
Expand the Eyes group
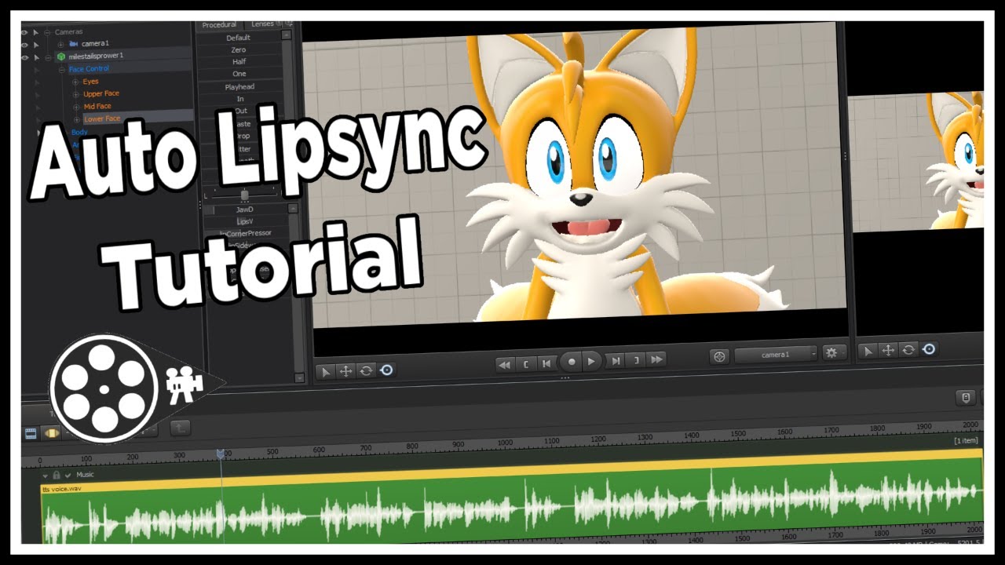tap(75, 82)
